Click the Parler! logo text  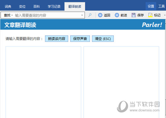tap(152, 25)
